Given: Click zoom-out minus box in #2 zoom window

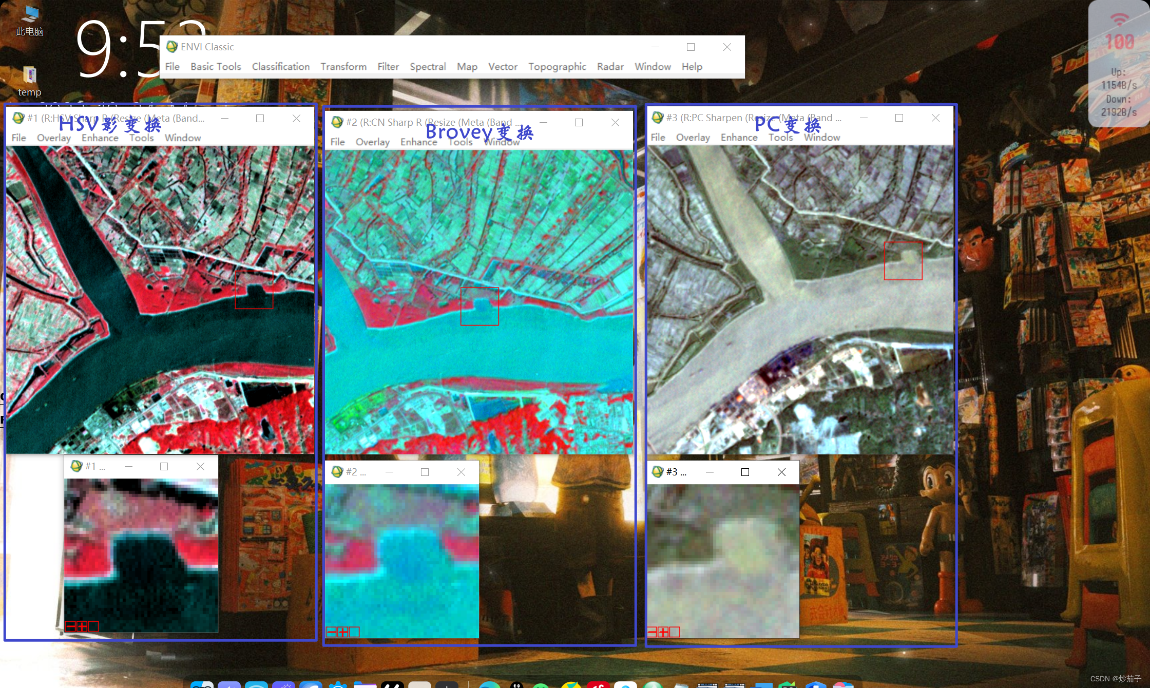Looking at the screenshot, I should [331, 632].
